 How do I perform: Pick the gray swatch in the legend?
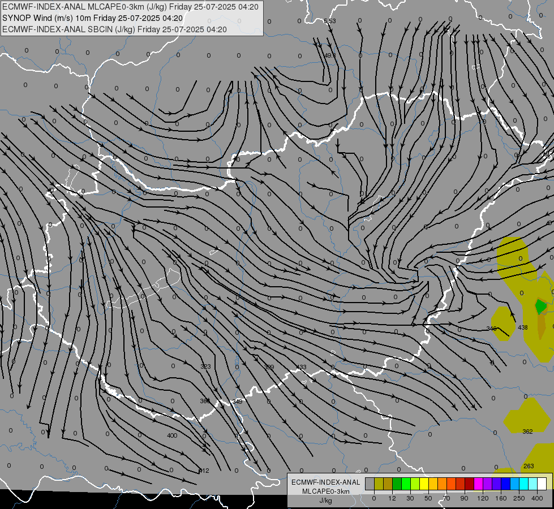click(370, 484)
